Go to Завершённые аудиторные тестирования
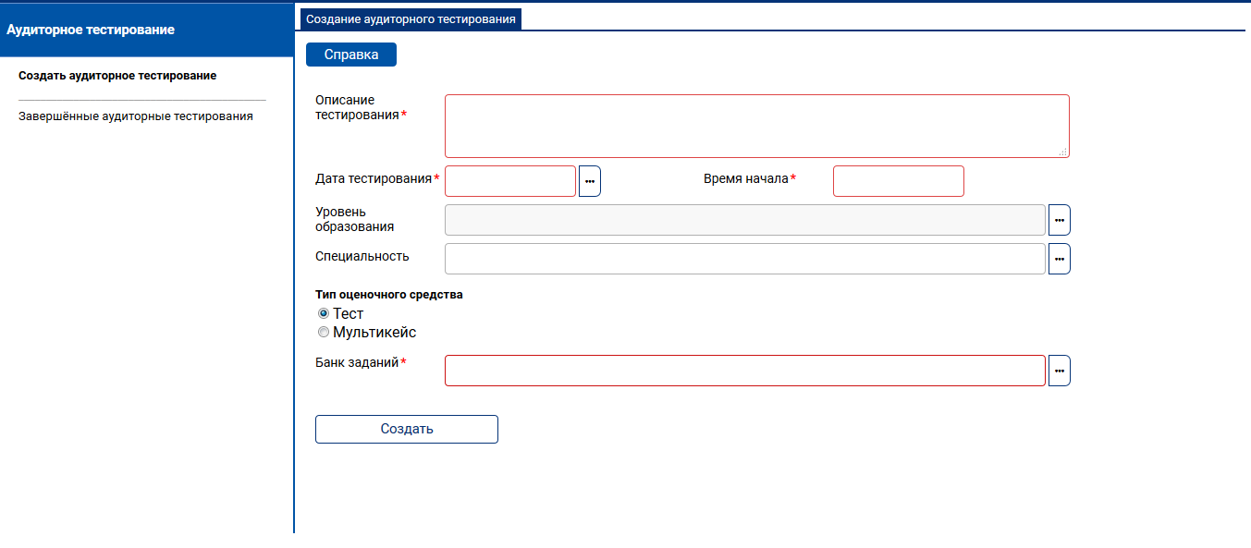This screenshot has width=1251, height=548. (136, 116)
